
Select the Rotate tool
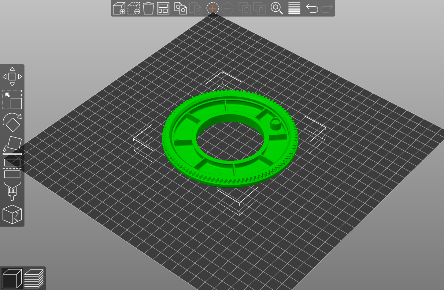click(12, 122)
